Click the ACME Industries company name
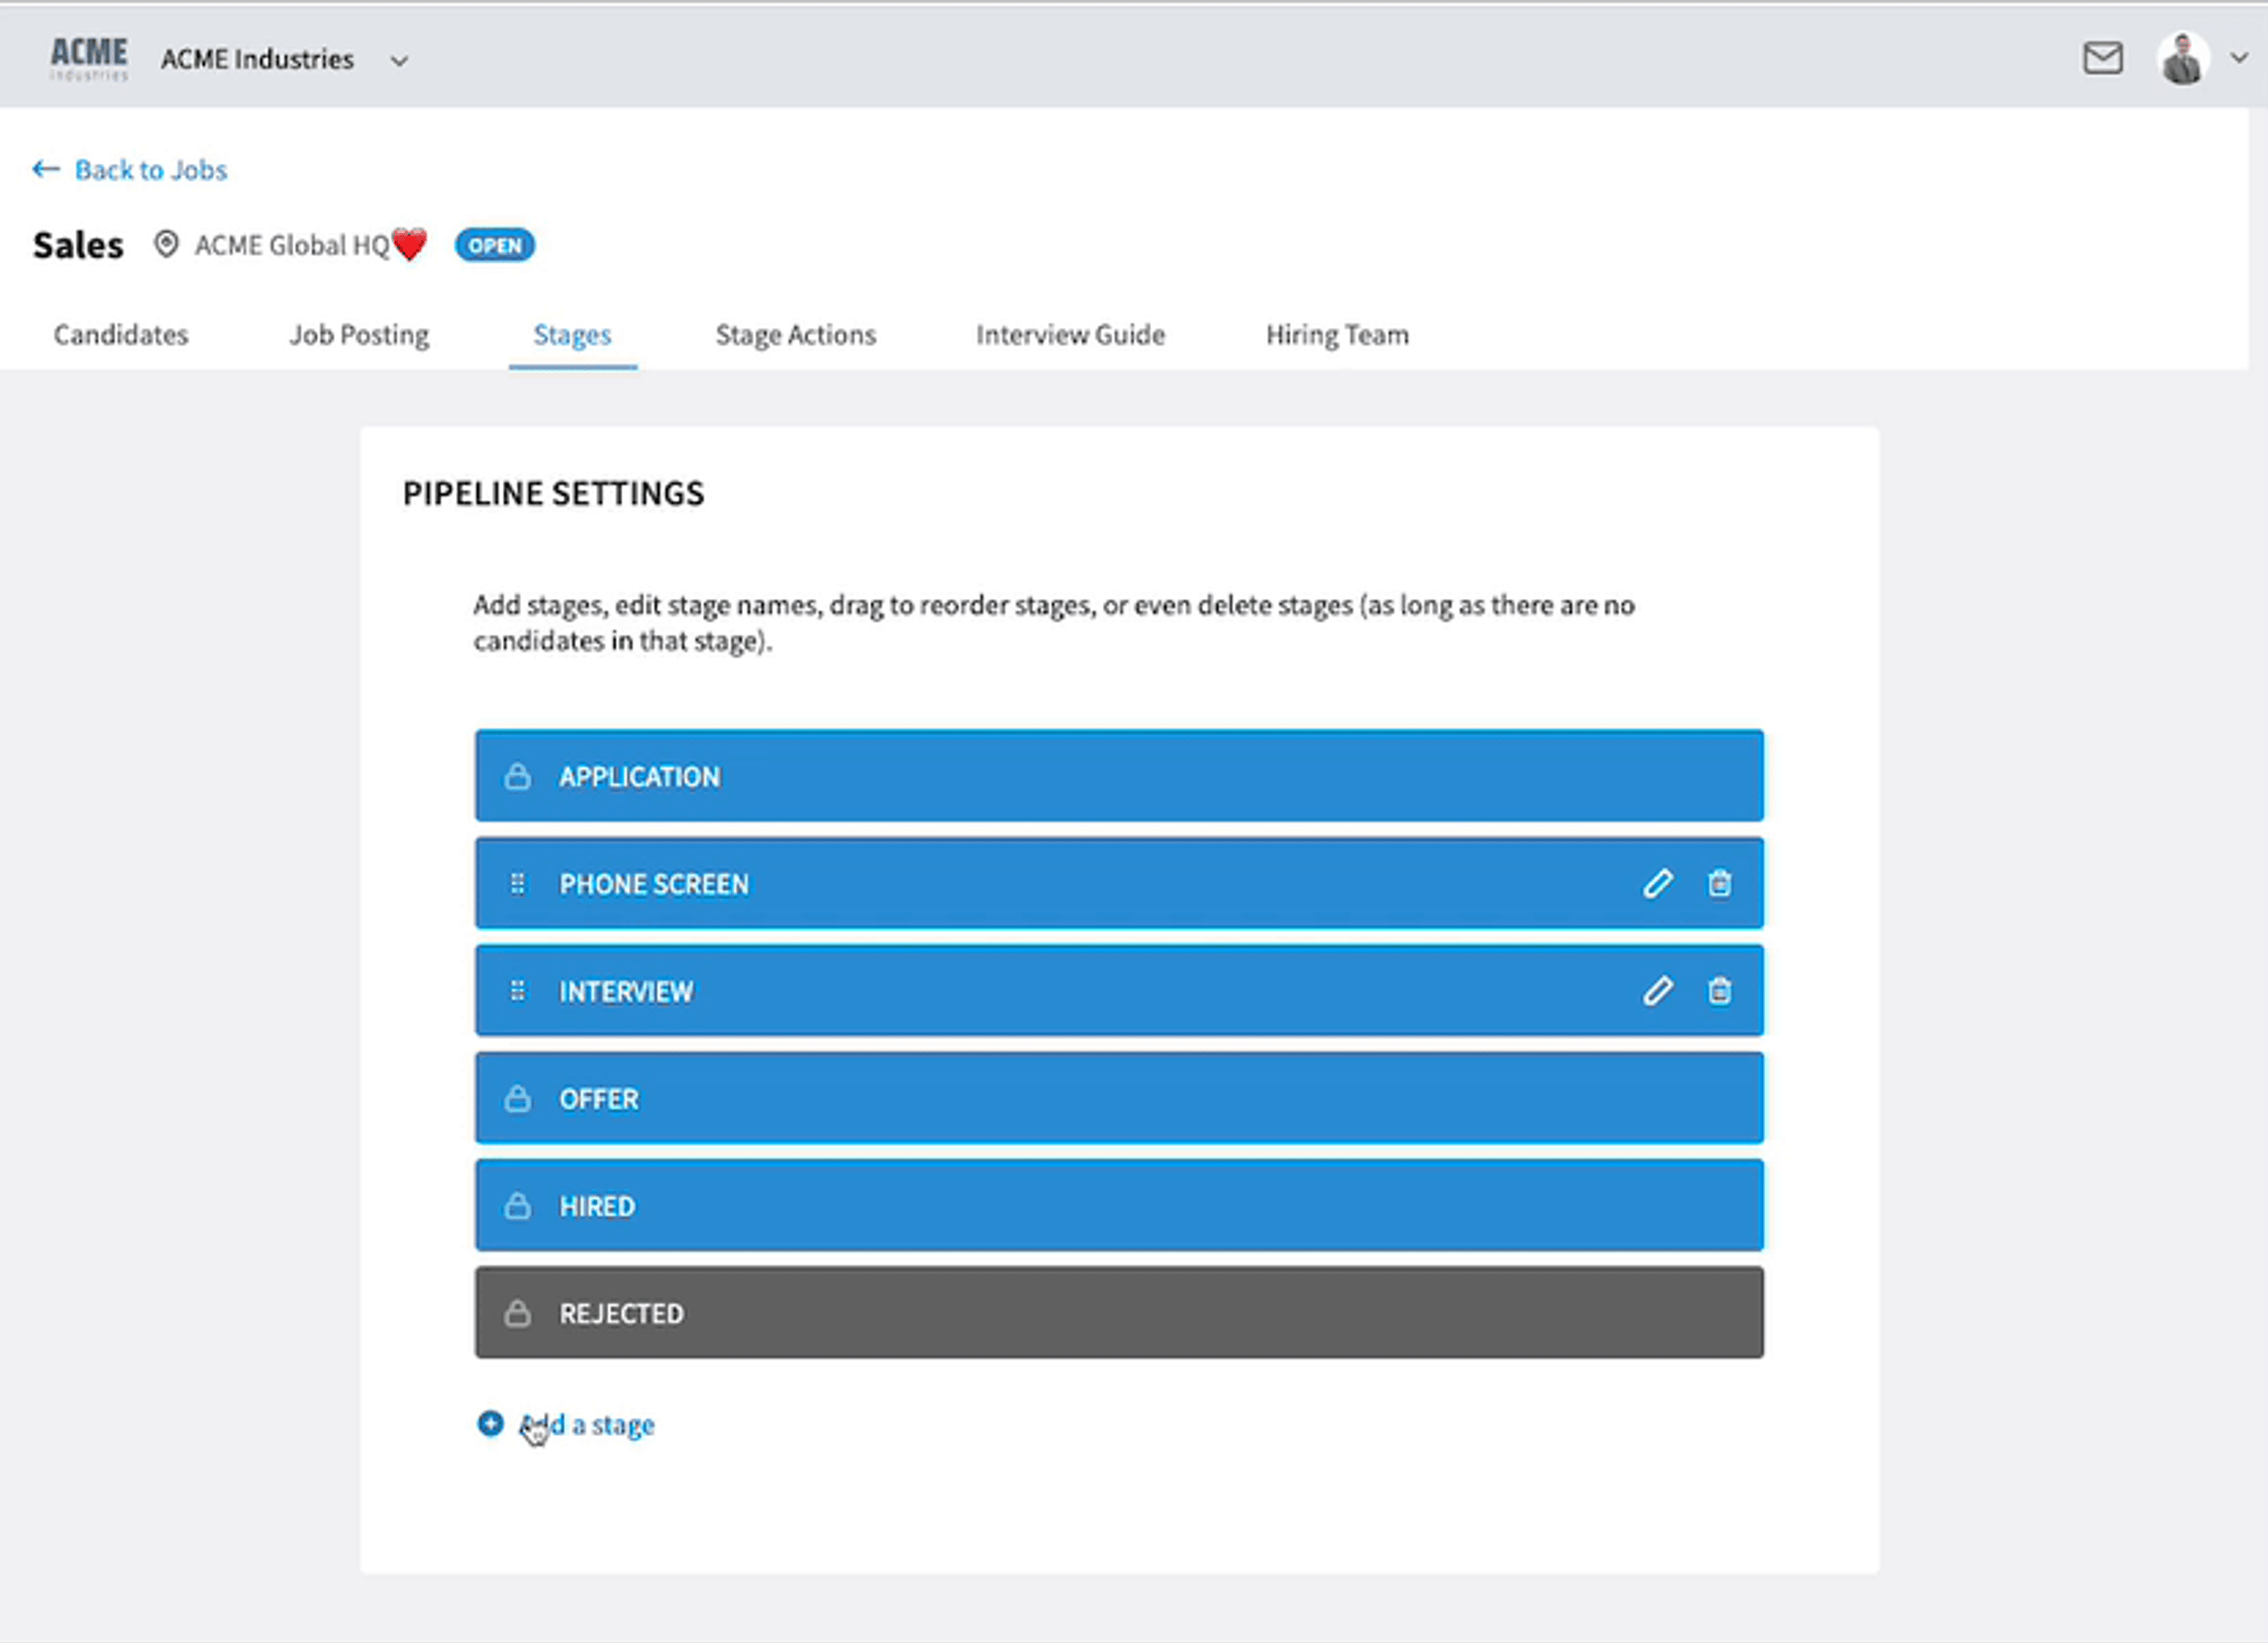 [x=257, y=60]
